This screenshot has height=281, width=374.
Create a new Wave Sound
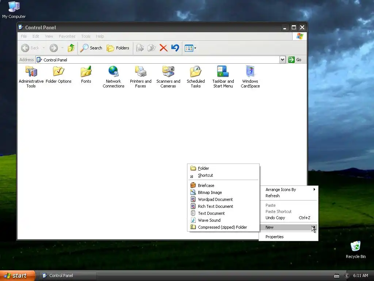point(223,220)
